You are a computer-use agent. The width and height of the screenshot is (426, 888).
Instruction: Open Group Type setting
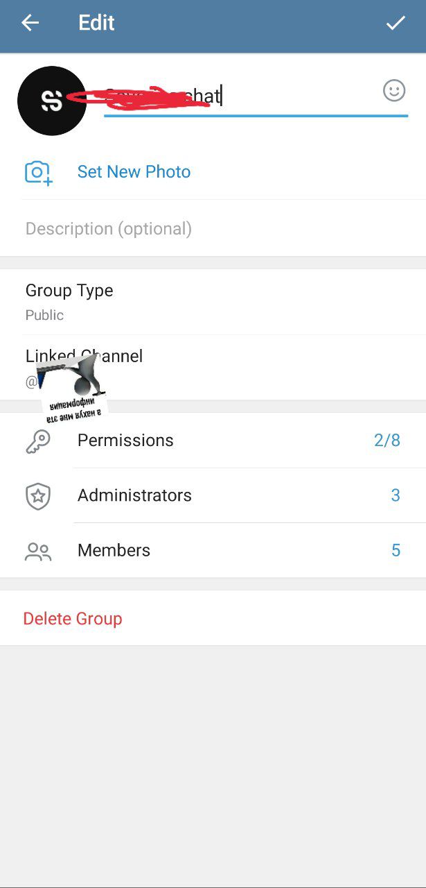point(213,302)
